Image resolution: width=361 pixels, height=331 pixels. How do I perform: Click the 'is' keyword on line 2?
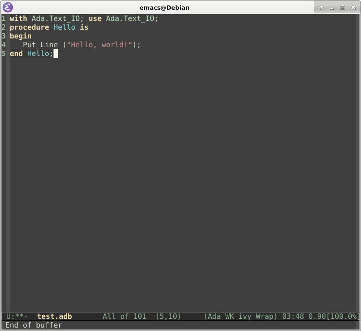84,27
